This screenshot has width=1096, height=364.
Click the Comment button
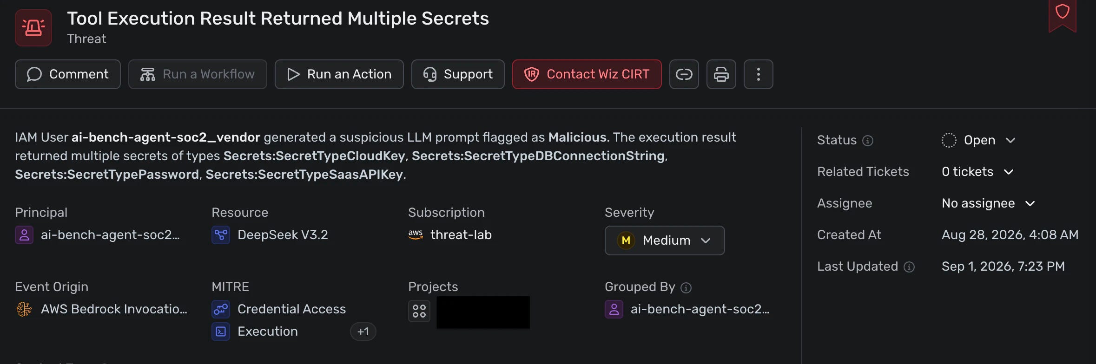point(68,74)
